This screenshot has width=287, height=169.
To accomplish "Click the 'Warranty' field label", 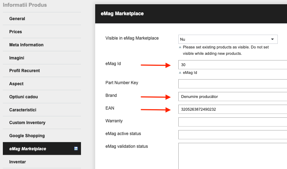I will (x=114, y=121).
